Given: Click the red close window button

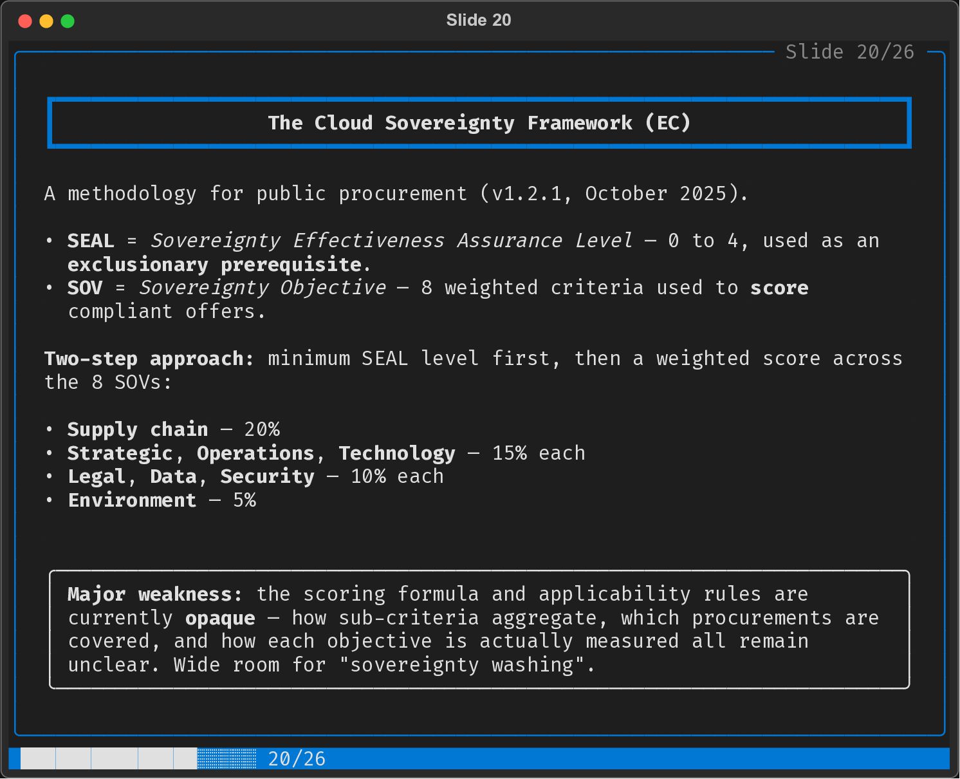Looking at the screenshot, I should pos(25,21).
